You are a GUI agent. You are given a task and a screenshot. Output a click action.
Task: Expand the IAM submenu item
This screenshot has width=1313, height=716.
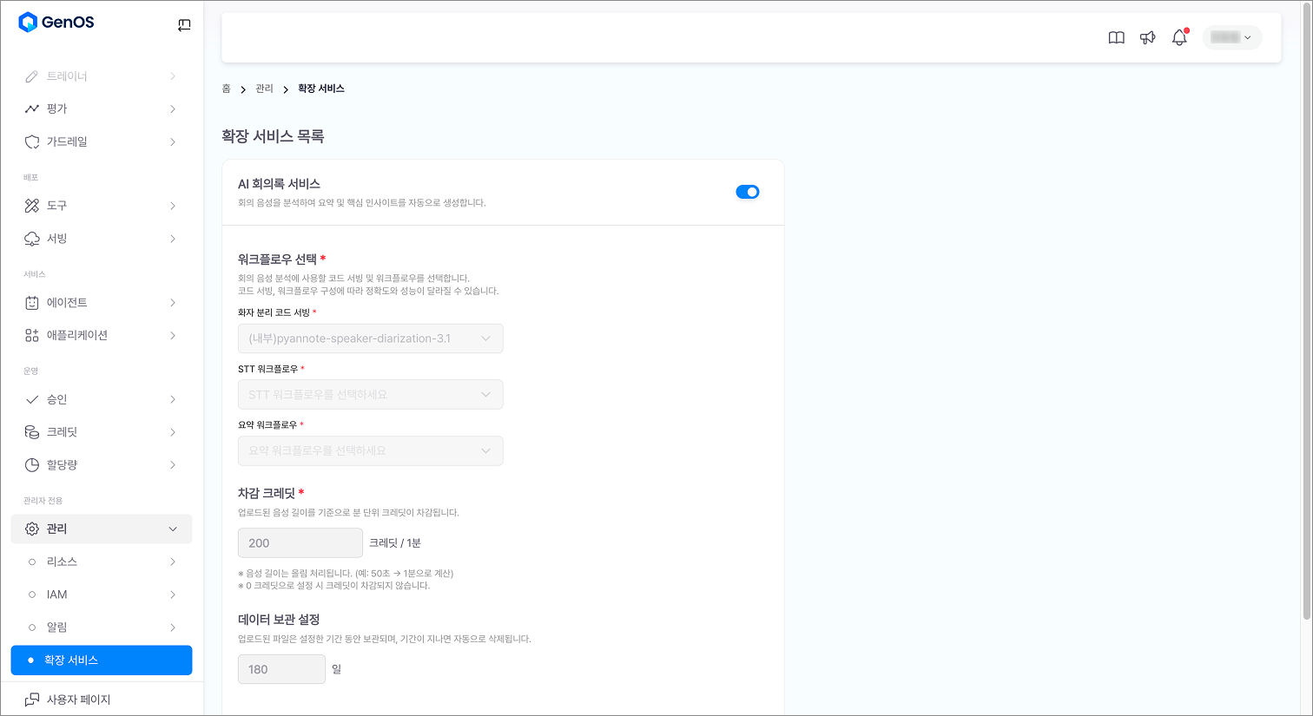click(x=102, y=594)
